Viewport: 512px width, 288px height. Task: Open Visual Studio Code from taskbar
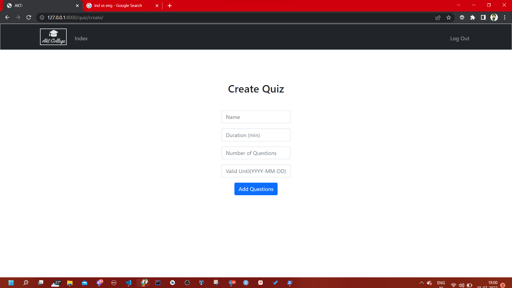coord(129,283)
